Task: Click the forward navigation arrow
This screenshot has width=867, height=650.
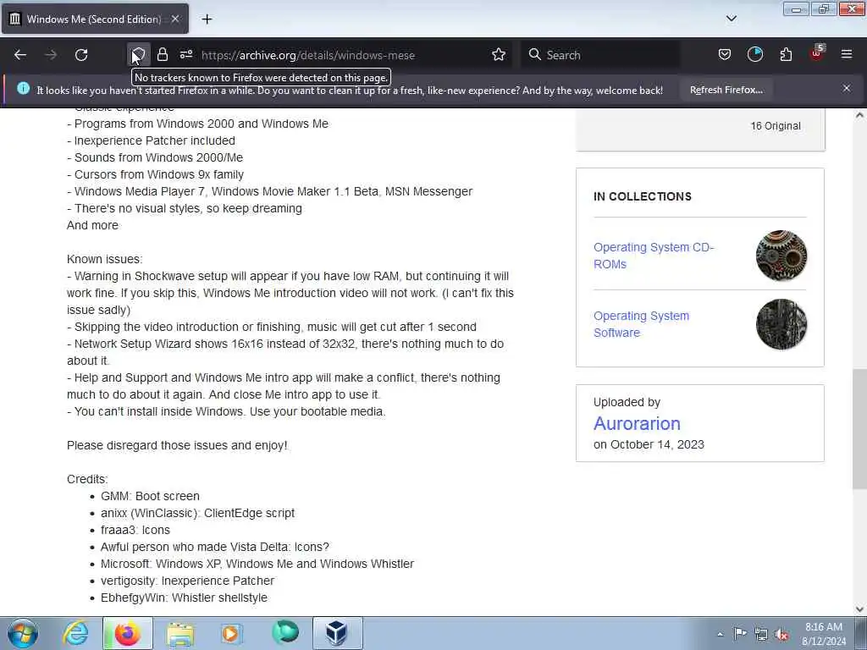Action: pyautogui.click(x=51, y=55)
